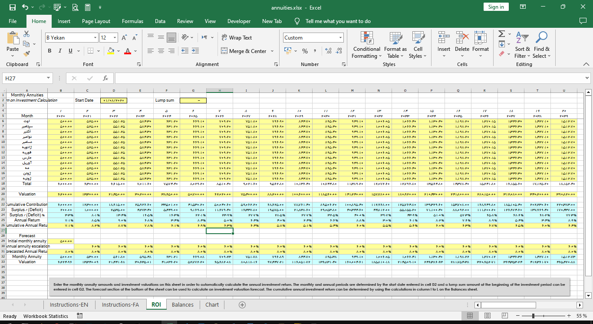Switch to Normal view in status bar
Image resolution: width=593 pixels, height=324 pixels.
pos(470,316)
